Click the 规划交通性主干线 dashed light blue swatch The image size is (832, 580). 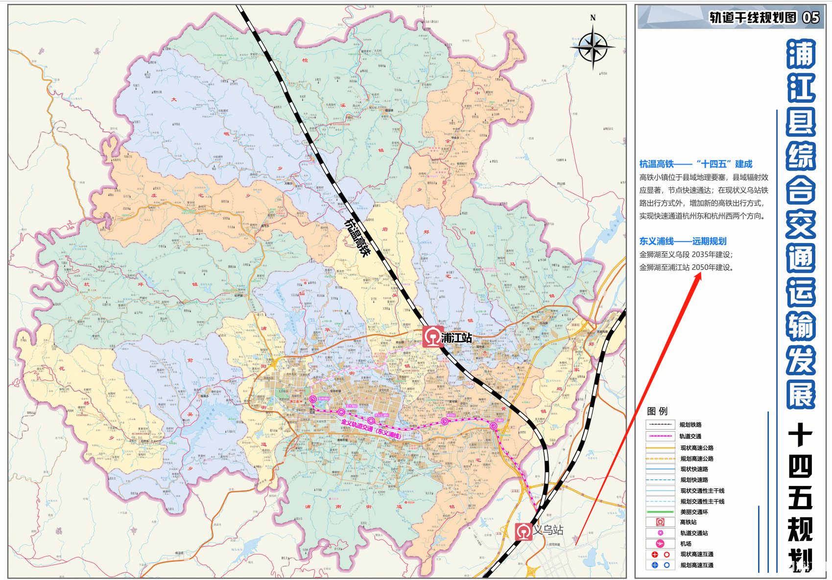coord(660,502)
